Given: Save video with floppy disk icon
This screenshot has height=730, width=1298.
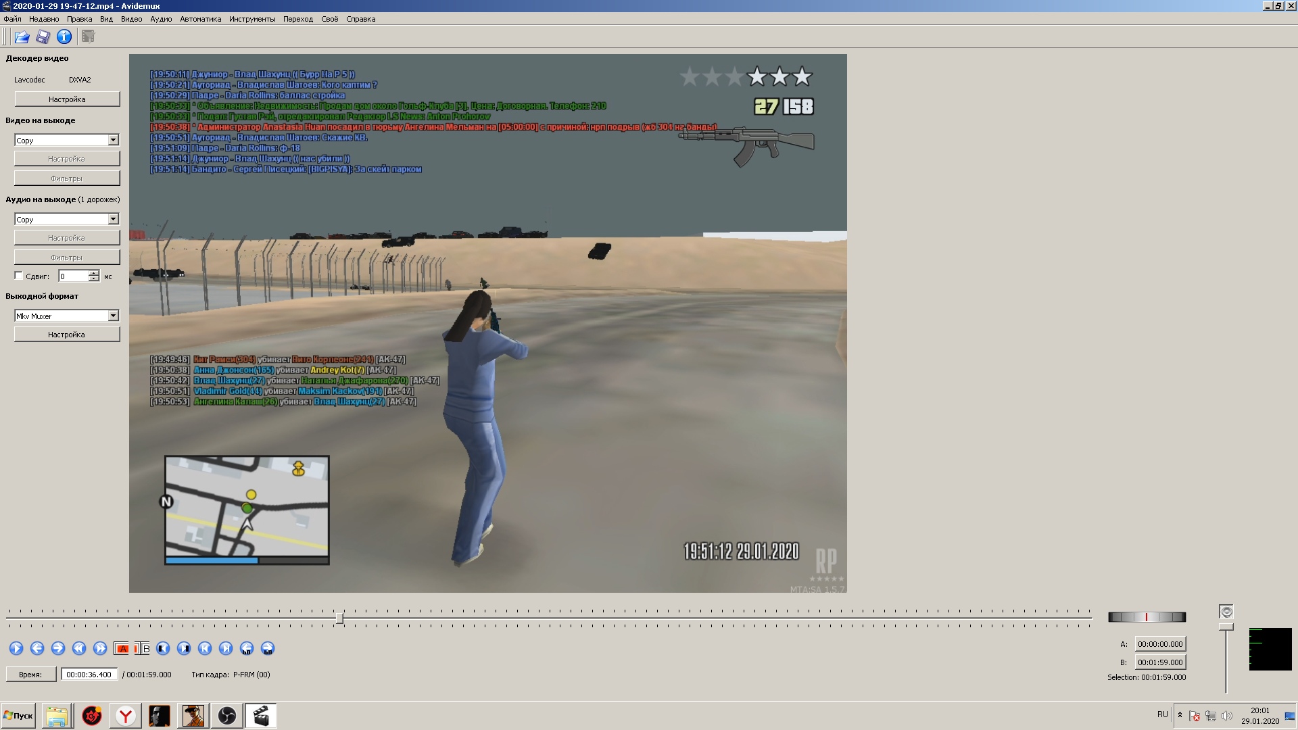Looking at the screenshot, I should (x=43, y=37).
